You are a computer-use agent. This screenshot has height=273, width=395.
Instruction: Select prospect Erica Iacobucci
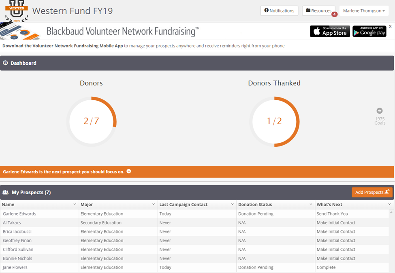point(17,231)
